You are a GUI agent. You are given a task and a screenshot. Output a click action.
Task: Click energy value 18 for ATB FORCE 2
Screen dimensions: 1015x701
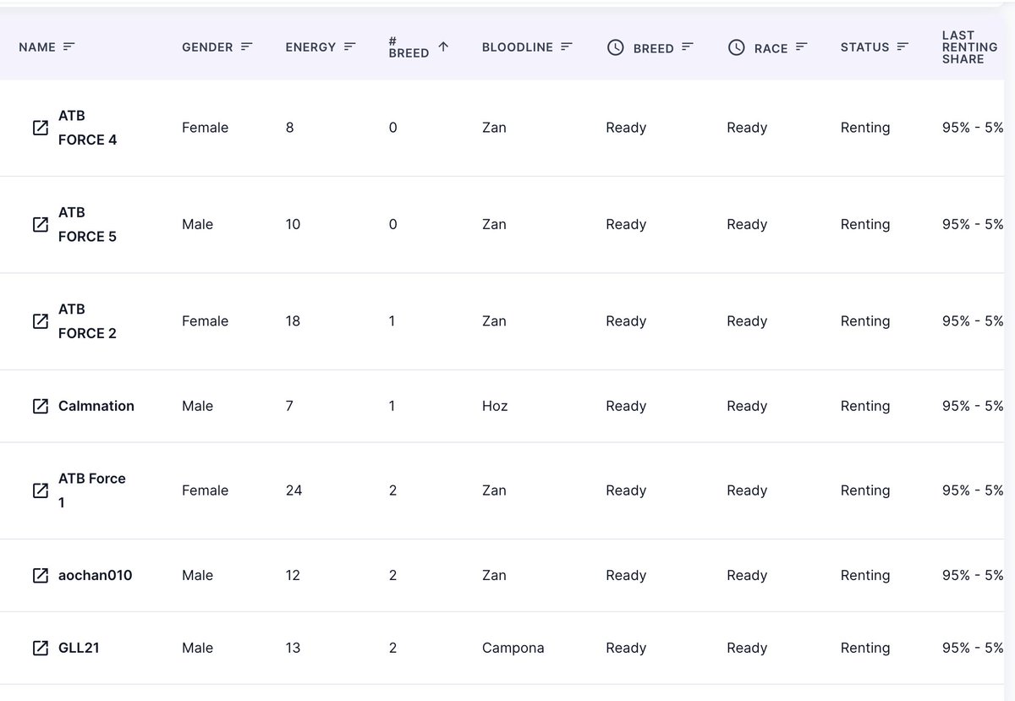click(x=293, y=321)
